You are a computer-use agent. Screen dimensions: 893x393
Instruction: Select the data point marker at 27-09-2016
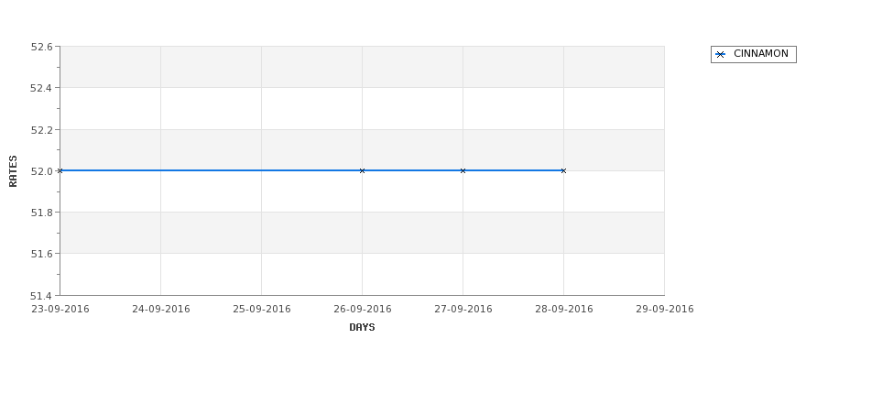pos(463,171)
